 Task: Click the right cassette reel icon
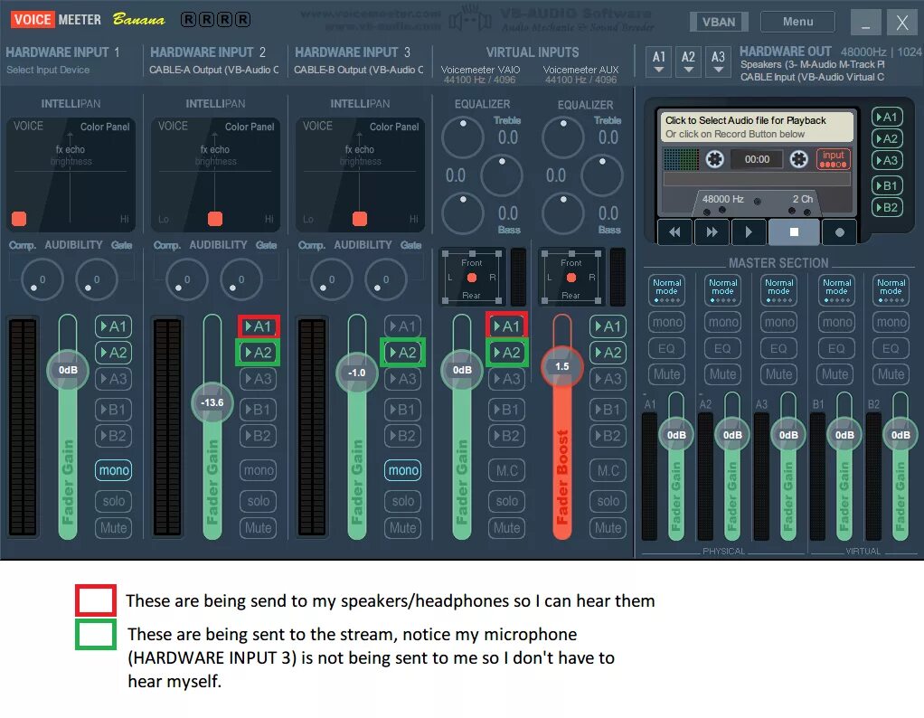[798, 159]
